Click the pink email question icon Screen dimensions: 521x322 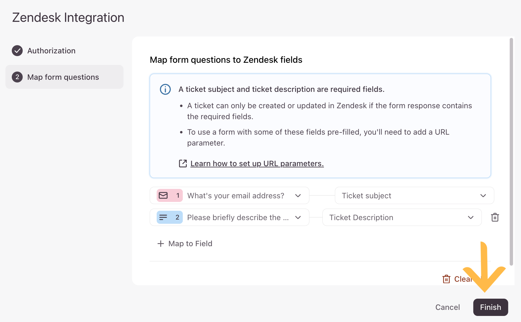click(x=163, y=196)
